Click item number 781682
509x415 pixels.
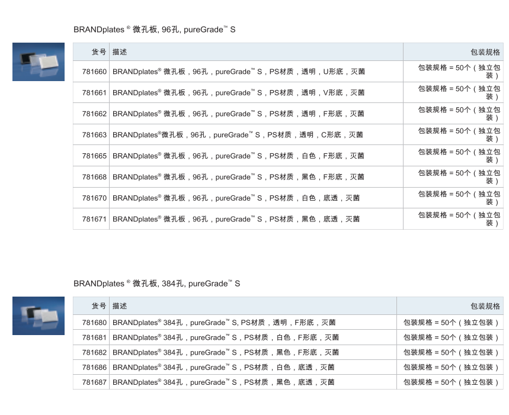coord(94,352)
